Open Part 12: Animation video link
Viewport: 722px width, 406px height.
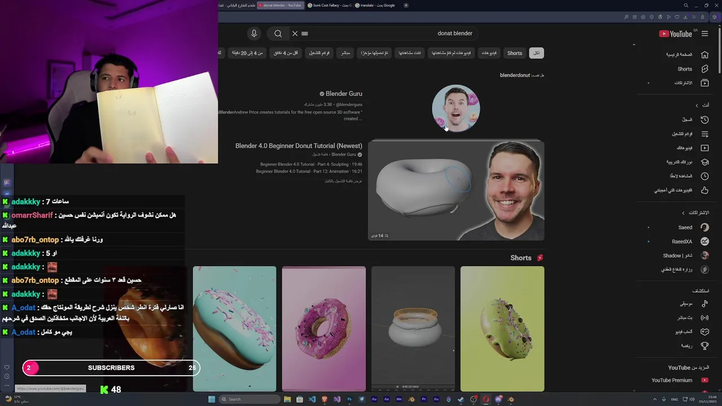tap(309, 171)
